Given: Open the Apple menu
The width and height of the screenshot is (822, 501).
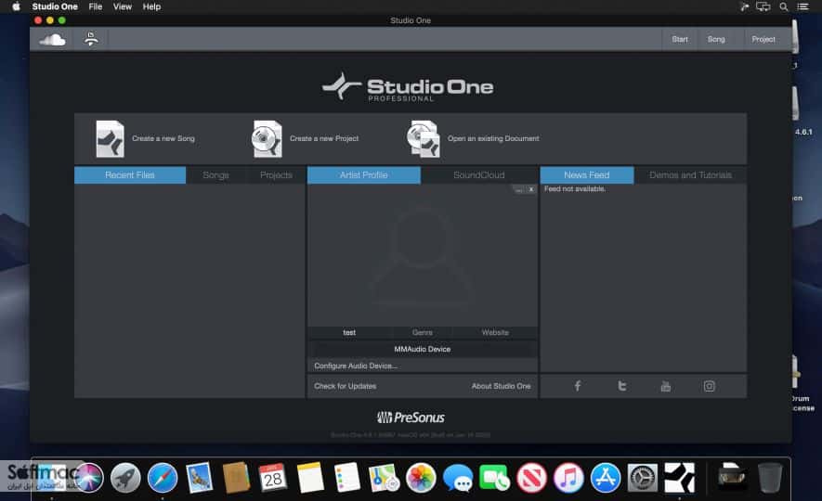Looking at the screenshot, I should click(16, 6).
